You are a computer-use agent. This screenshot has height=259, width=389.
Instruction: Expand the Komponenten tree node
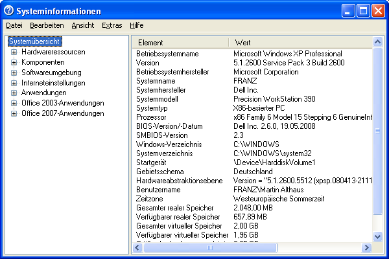tap(14, 62)
